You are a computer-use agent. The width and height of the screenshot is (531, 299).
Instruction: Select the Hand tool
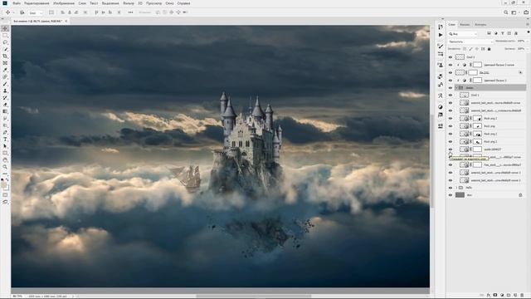pos(5,159)
